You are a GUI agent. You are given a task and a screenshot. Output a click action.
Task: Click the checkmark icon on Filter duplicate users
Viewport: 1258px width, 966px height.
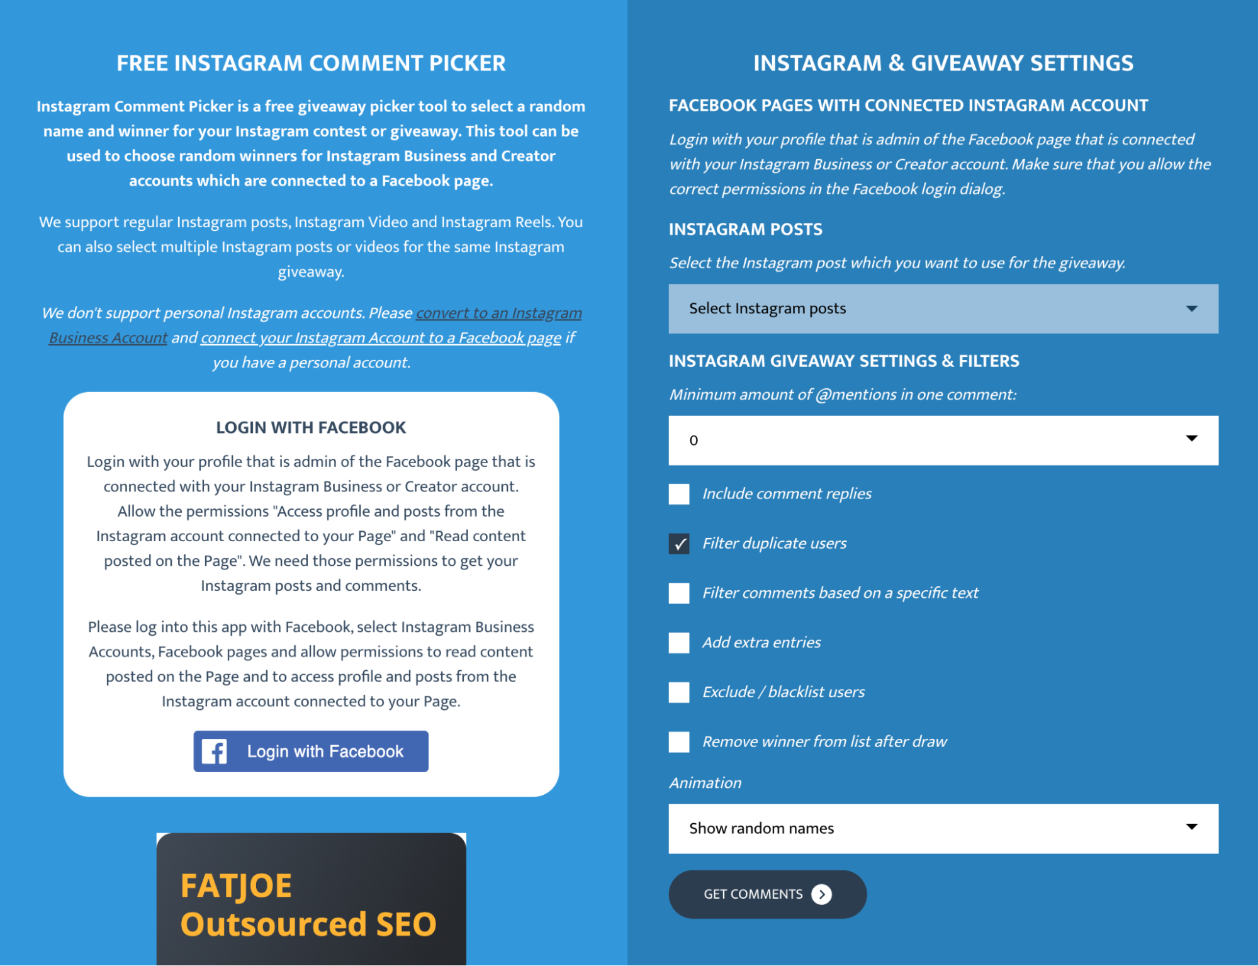pyautogui.click(x=678, y=542)
